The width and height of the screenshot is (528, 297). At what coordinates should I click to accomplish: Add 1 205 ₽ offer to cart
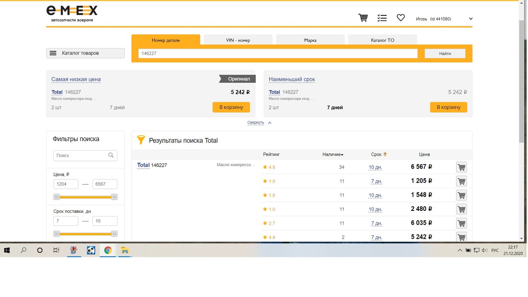(x=462, y=181)
